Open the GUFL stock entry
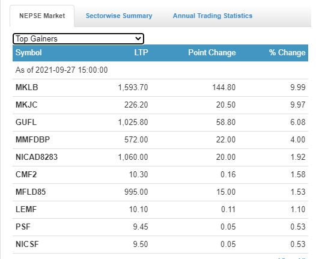The height and width of the screenshot is (259, 316). tap(26, 122)
